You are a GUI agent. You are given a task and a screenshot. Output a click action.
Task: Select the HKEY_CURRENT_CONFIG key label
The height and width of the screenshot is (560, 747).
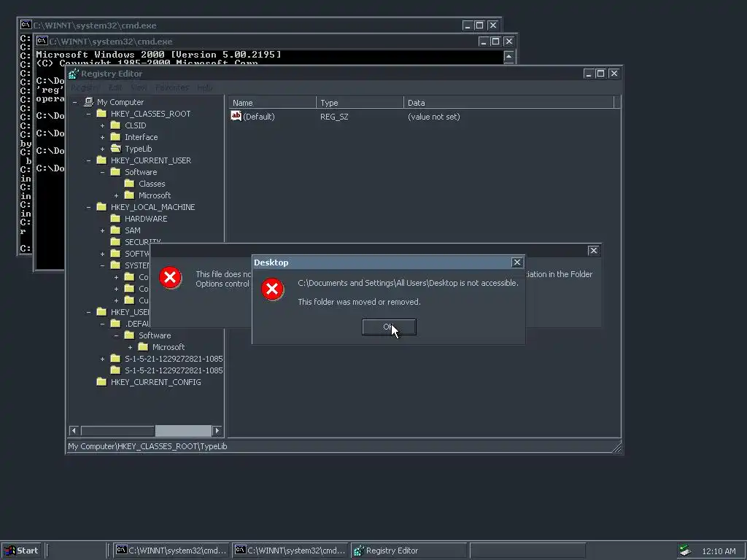point(156,382)
